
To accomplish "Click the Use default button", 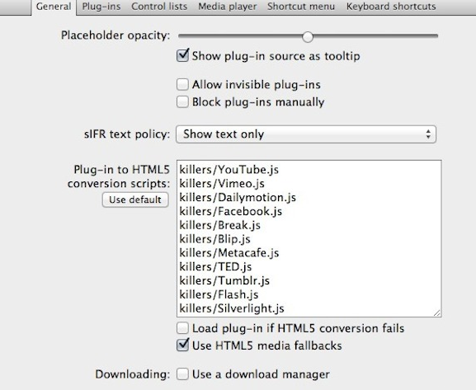I will point(135,200).
